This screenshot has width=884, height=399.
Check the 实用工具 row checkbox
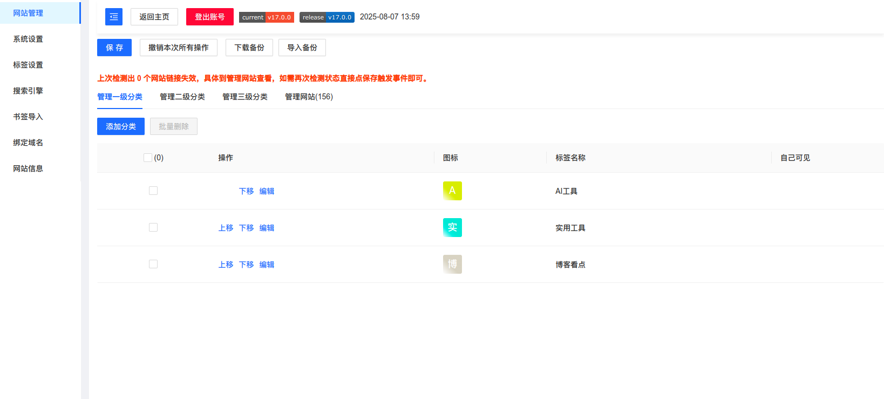153,227
